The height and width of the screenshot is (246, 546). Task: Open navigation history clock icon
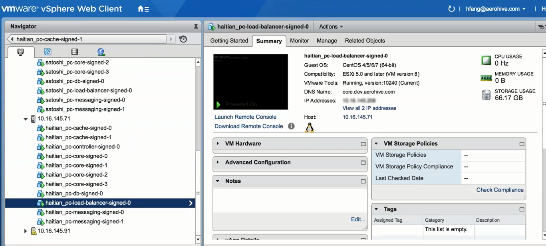[183, 39]
